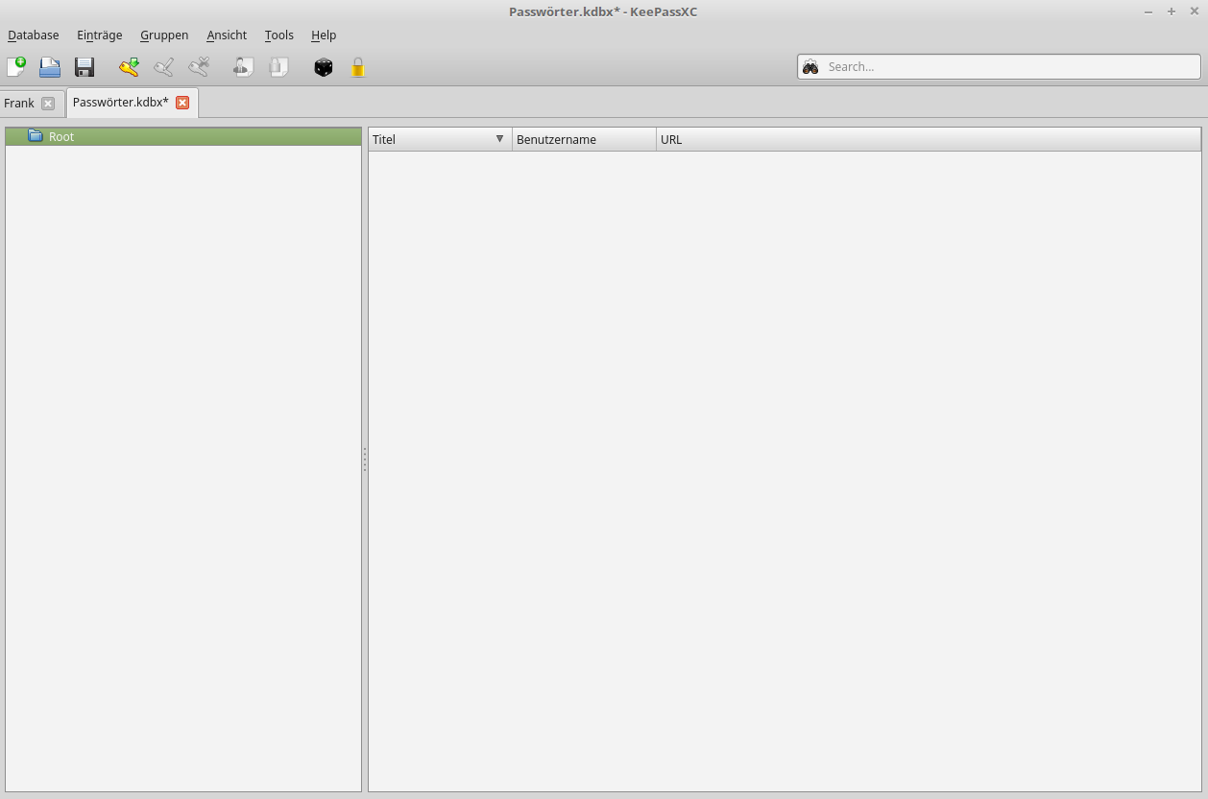Click the Copy password toolbar icon

click(278, 67)
